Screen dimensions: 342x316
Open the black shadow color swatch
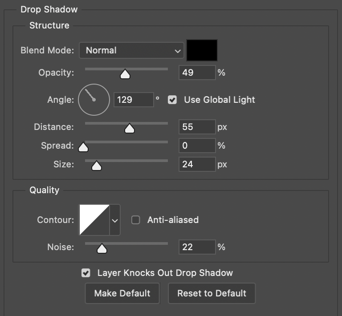tap(202, 50)
